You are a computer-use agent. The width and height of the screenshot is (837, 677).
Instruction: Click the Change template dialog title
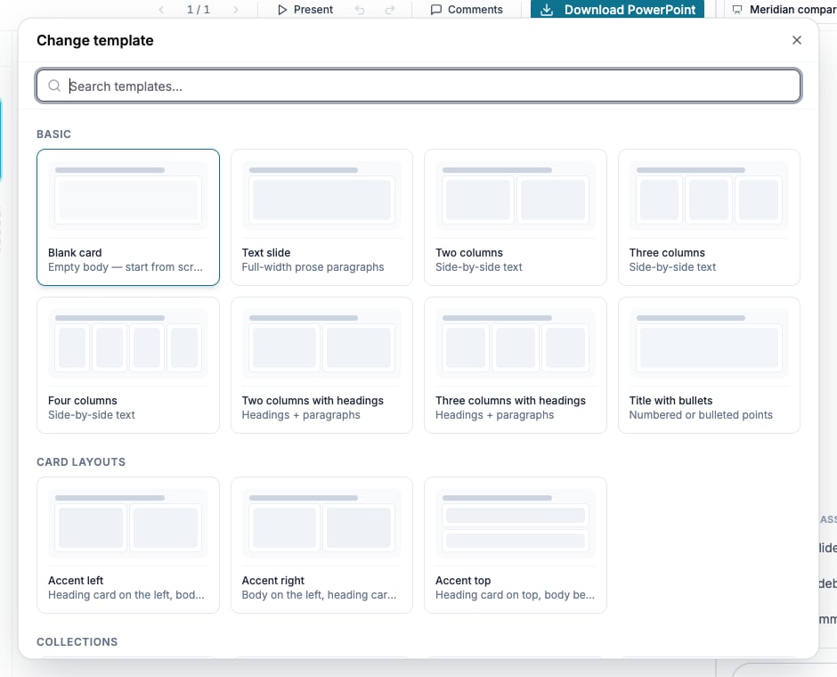(x=95, y=41)
